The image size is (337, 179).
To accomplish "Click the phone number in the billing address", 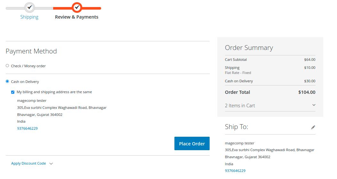I will coord(27,128).
